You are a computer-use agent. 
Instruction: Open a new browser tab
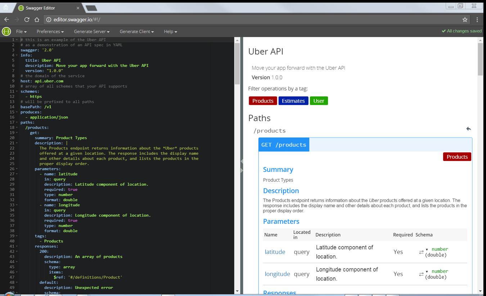[91, 8]
